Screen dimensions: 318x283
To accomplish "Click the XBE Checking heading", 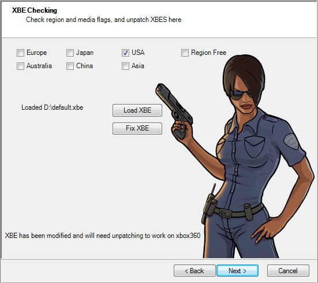I will coord(35,10).
